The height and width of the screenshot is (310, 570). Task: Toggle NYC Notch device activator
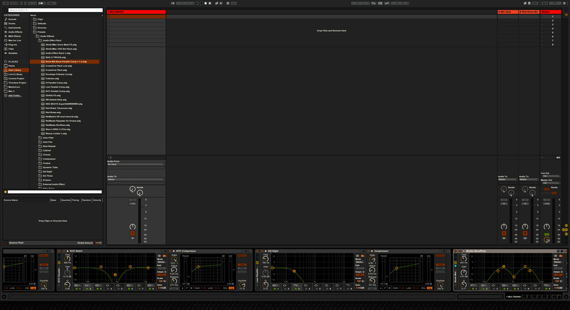(x=64, y=251)
